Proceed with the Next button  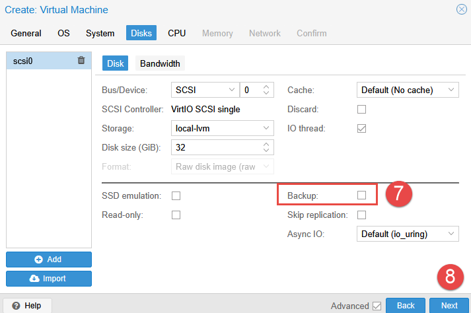coord(449,306)
